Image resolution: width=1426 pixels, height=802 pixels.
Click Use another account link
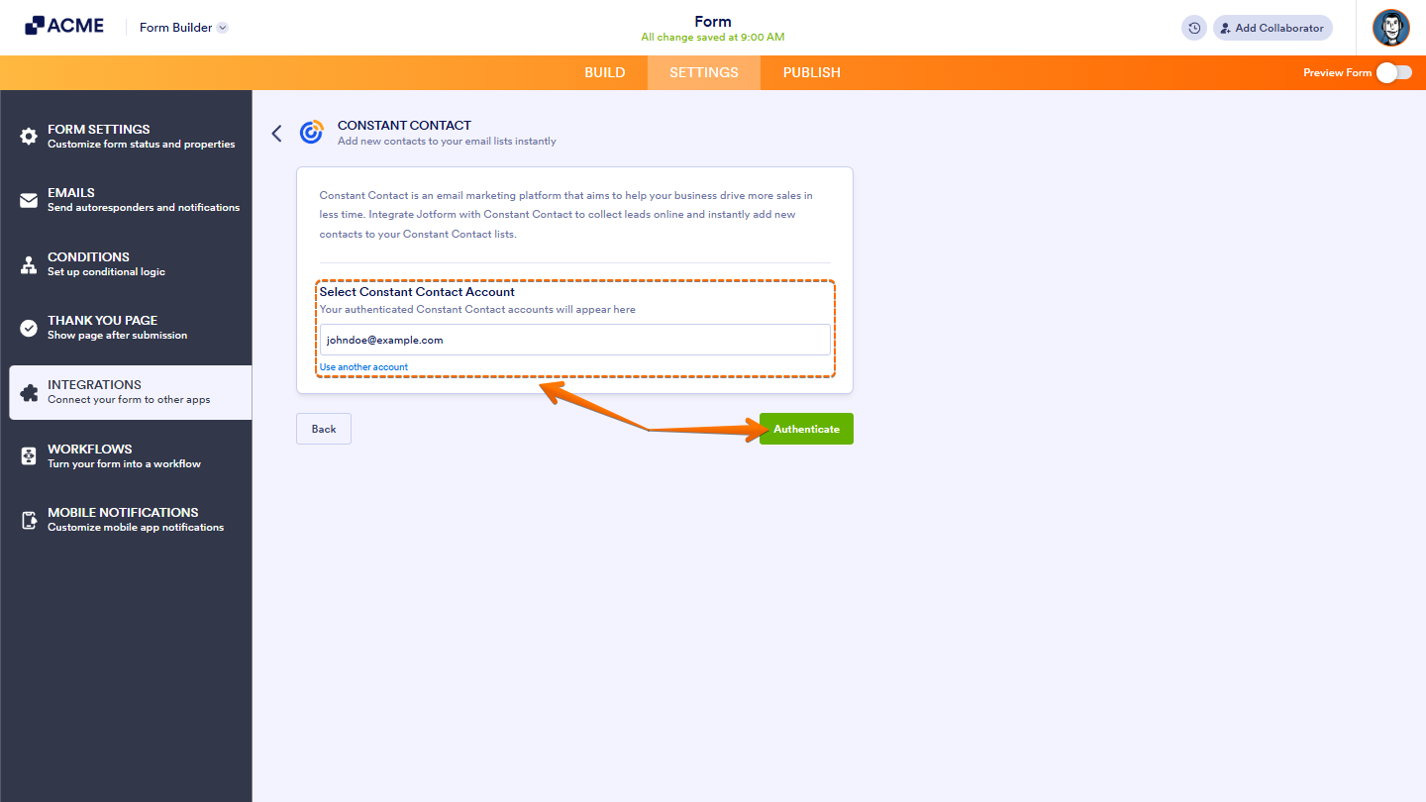(x=363, y=367)
